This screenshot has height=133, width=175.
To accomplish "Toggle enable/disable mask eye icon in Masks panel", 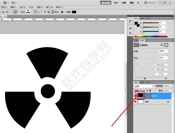I will tap(145, 79).
